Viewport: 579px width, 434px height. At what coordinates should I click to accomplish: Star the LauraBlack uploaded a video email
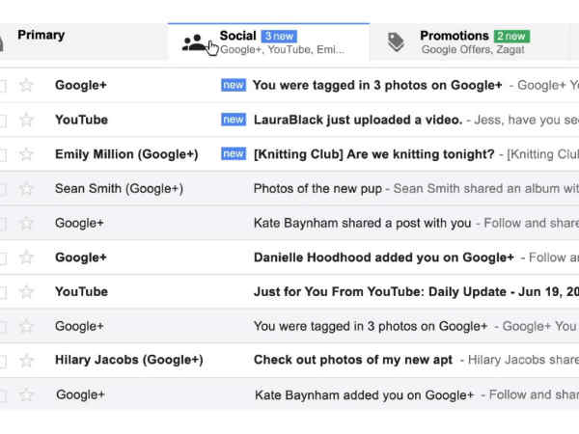[x=26, y=120]
